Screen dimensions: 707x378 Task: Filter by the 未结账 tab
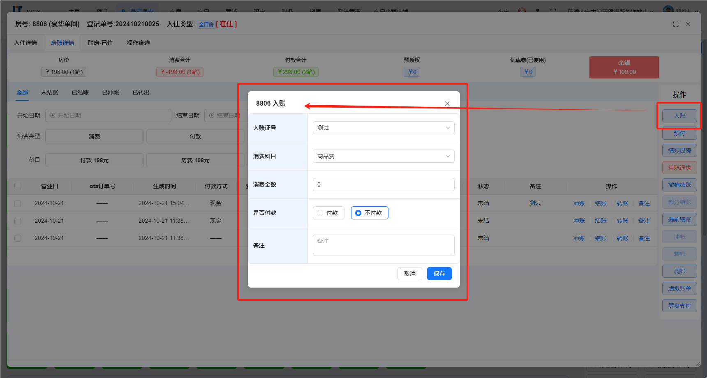[50, 92]
